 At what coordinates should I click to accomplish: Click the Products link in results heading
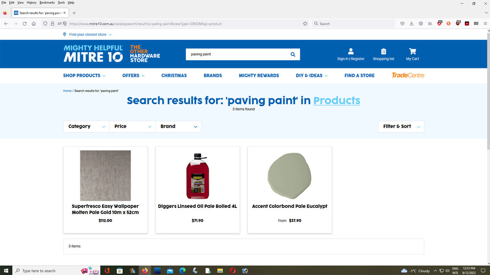pos(337,100)
